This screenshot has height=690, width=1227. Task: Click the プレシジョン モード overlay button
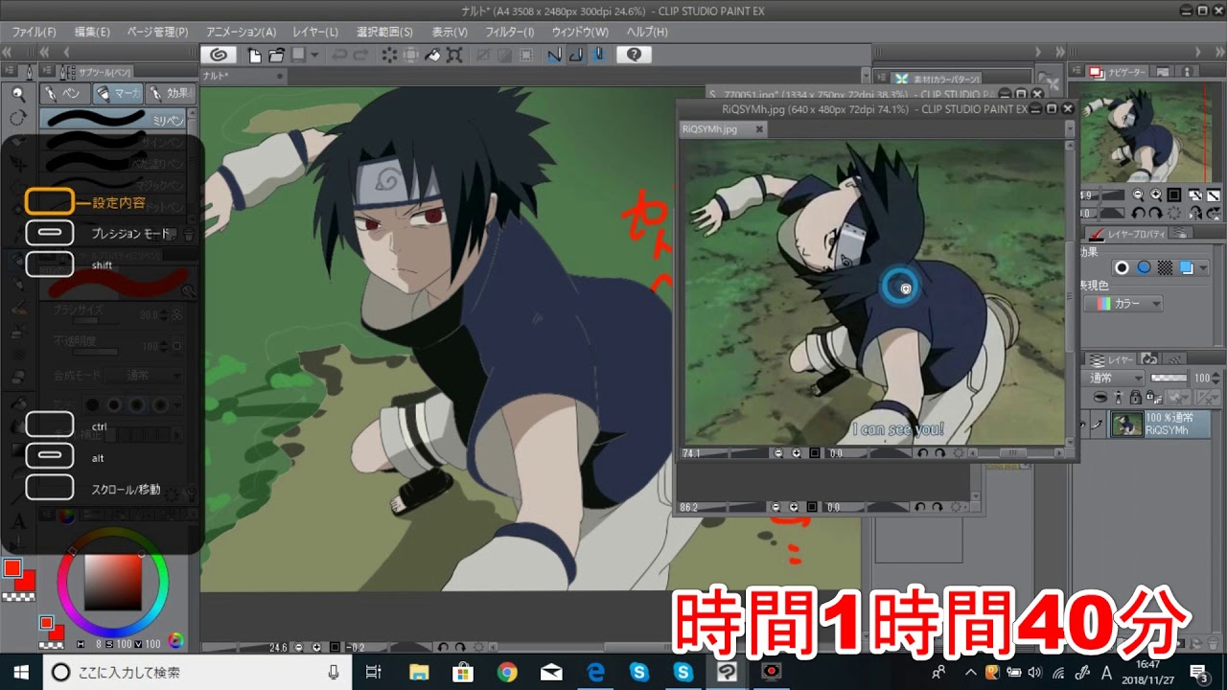(49, 232)
